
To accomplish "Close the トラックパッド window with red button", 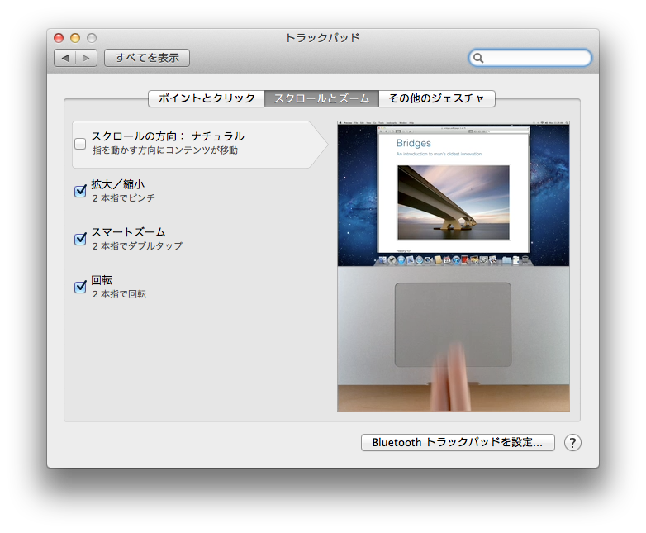I will coord(59,38).
